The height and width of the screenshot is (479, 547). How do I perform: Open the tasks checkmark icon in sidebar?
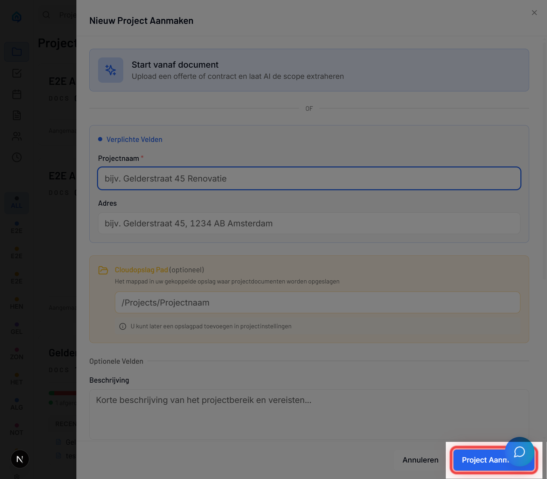coord(16,73)
